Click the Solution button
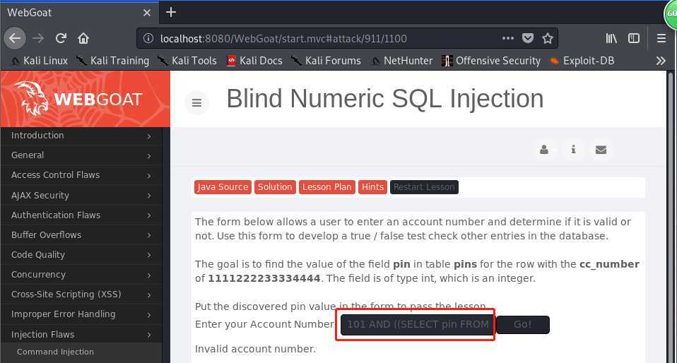Image resolution: width=677 pixels, height=363 pixels. (275, 187)
